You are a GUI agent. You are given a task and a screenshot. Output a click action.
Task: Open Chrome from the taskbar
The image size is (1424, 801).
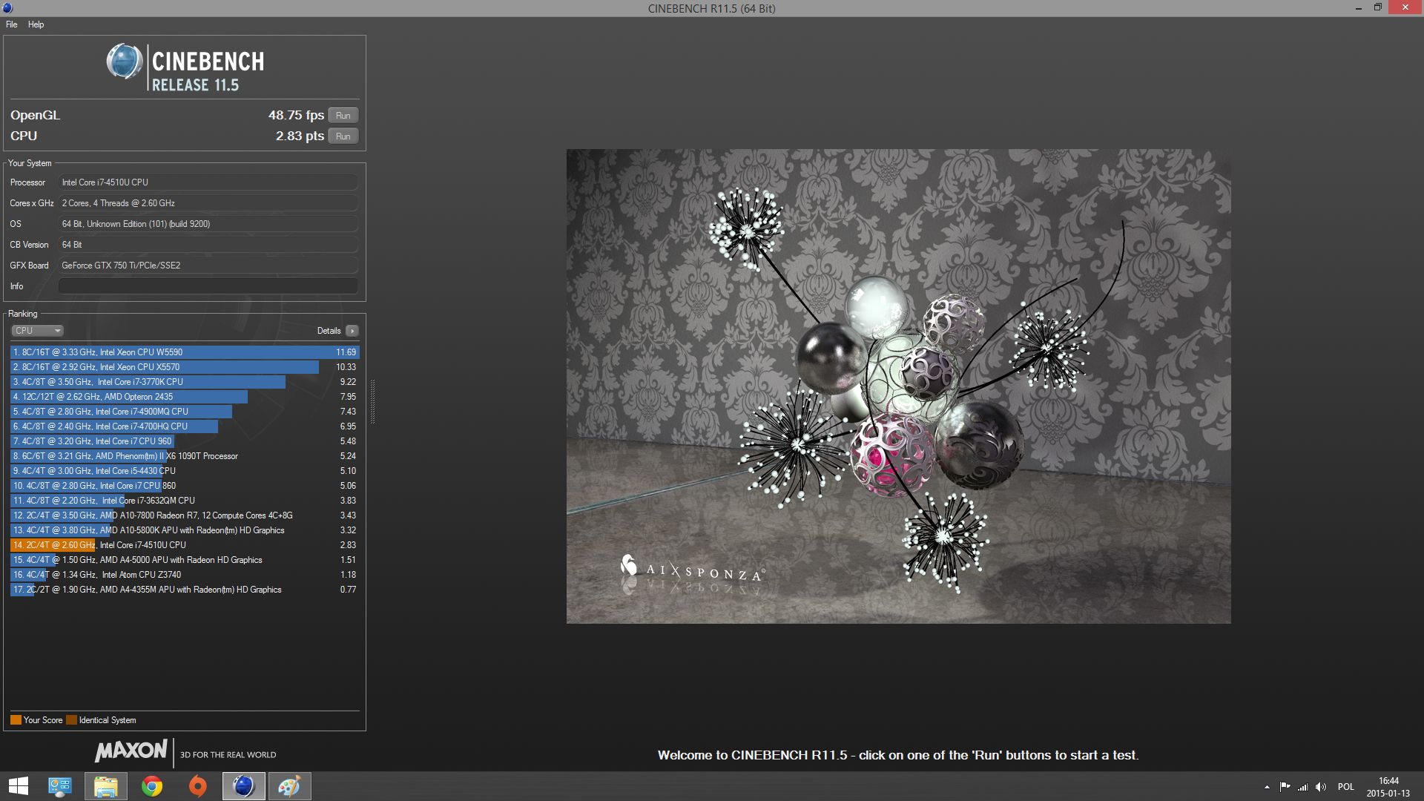coord(152,786)
